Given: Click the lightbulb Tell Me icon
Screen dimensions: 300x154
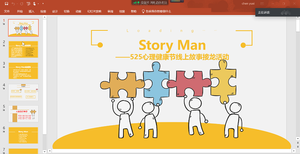Looking at the screenshot, I should [143, 11].
